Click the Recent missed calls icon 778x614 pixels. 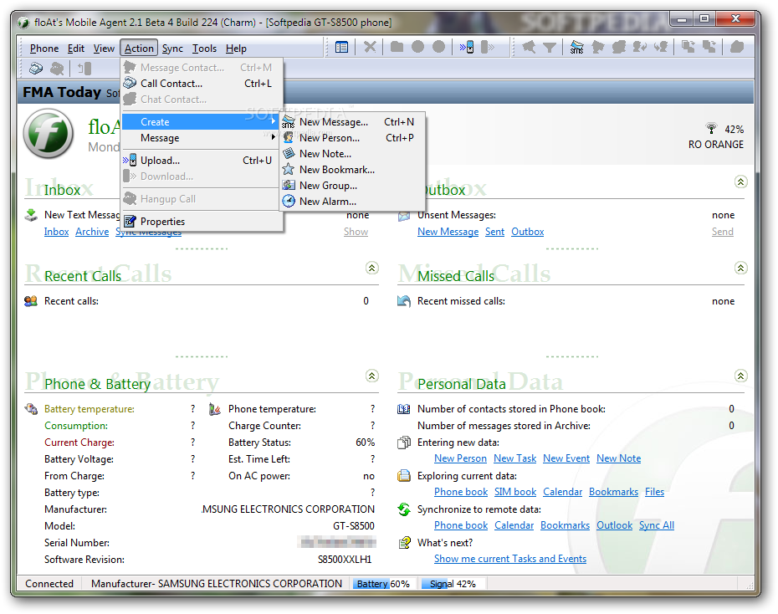(x=404, y=301)
